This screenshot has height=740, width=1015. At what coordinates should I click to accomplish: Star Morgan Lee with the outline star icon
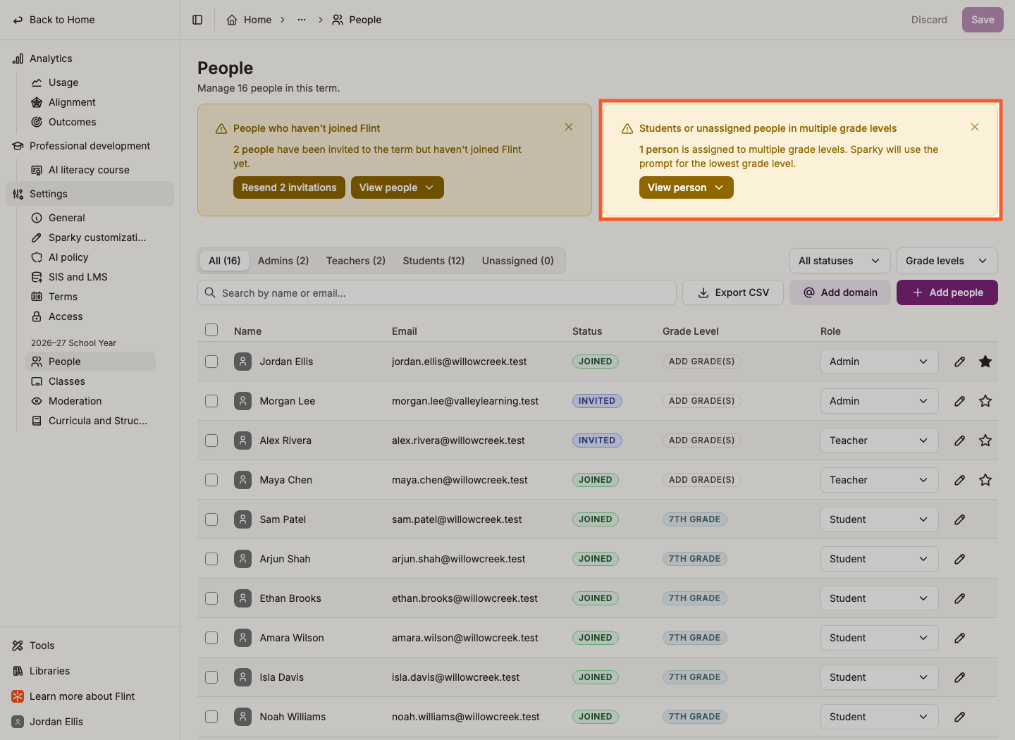tap(985, 401)
